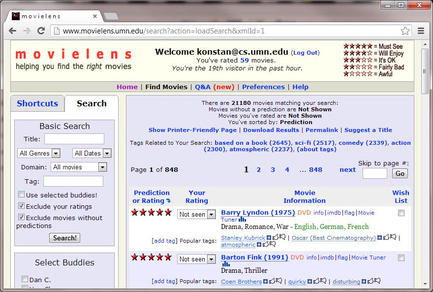Click blue add icon next to disturbing tag
This screenshot has width=433, height=292.
coord(364,281)
